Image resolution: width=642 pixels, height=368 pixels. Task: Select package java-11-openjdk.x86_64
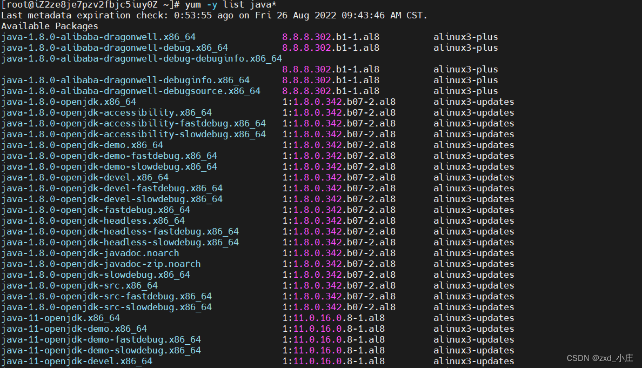61,318
